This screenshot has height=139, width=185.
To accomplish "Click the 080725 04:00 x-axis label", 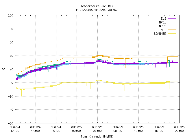I will (97, 129).
